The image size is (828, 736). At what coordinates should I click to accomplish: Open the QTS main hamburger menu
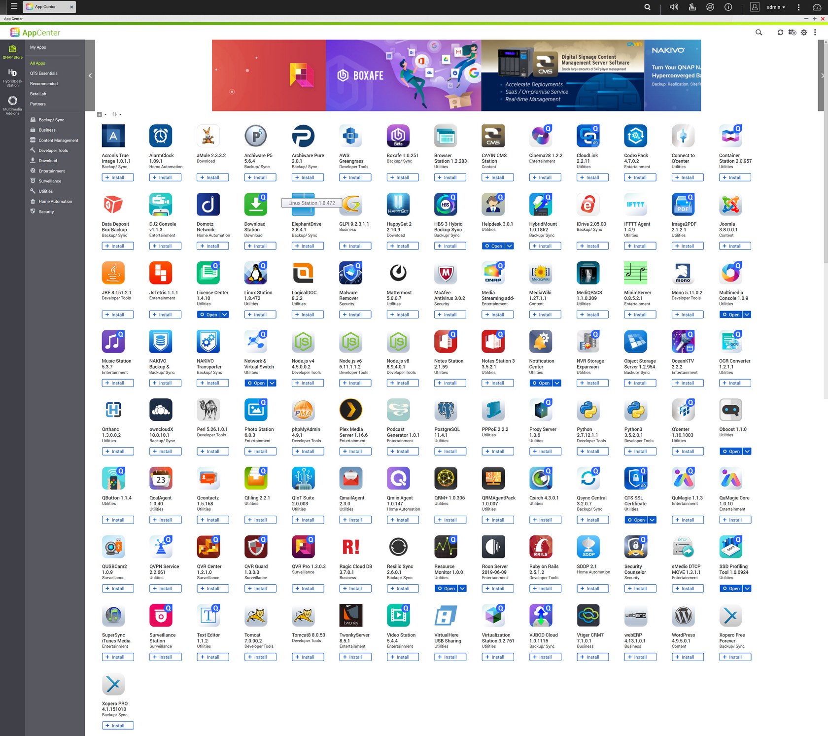point(14,6)
